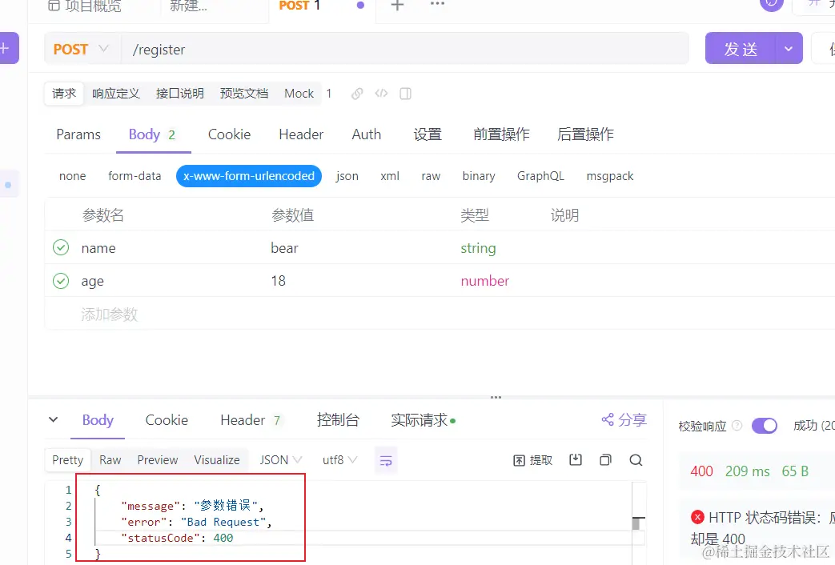Copy the response body
Image resolution: width=835 pixels, height=565 pixels.
tap(605, 460)
